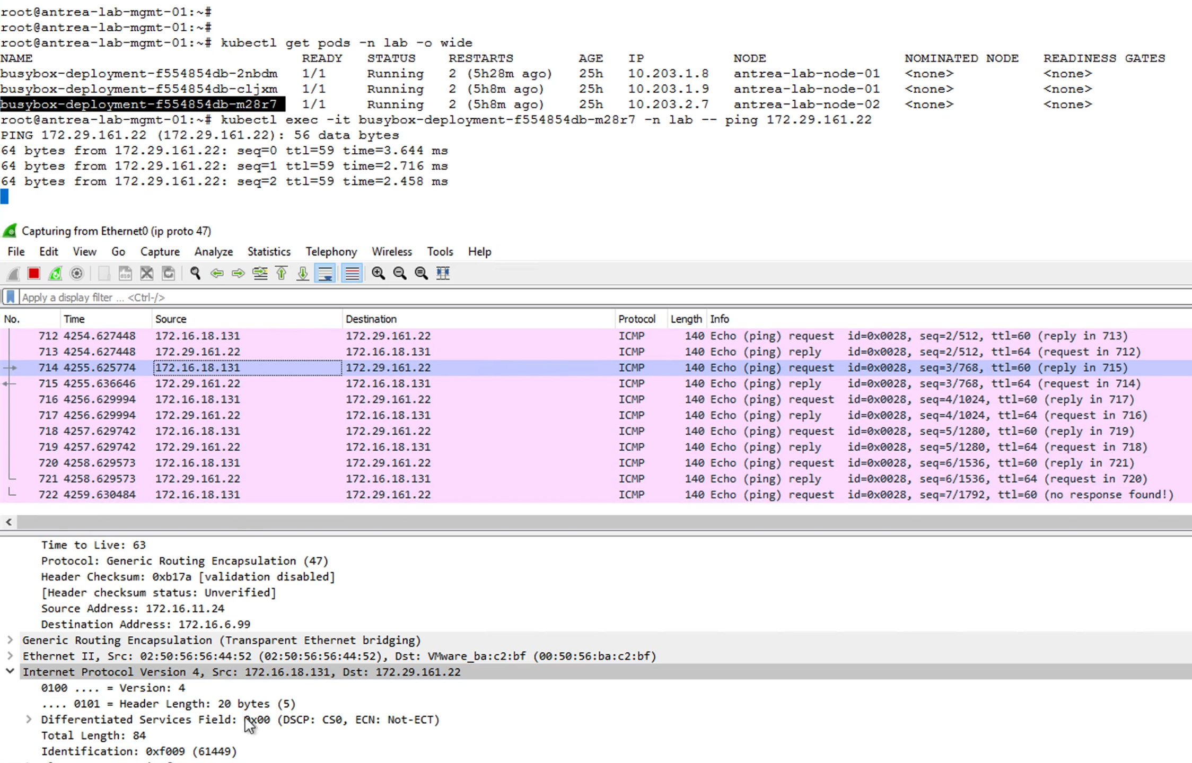Toggle auto-scroll during live capture
This screenshot has height=763, width=1192.
click(x=325, y=273)
